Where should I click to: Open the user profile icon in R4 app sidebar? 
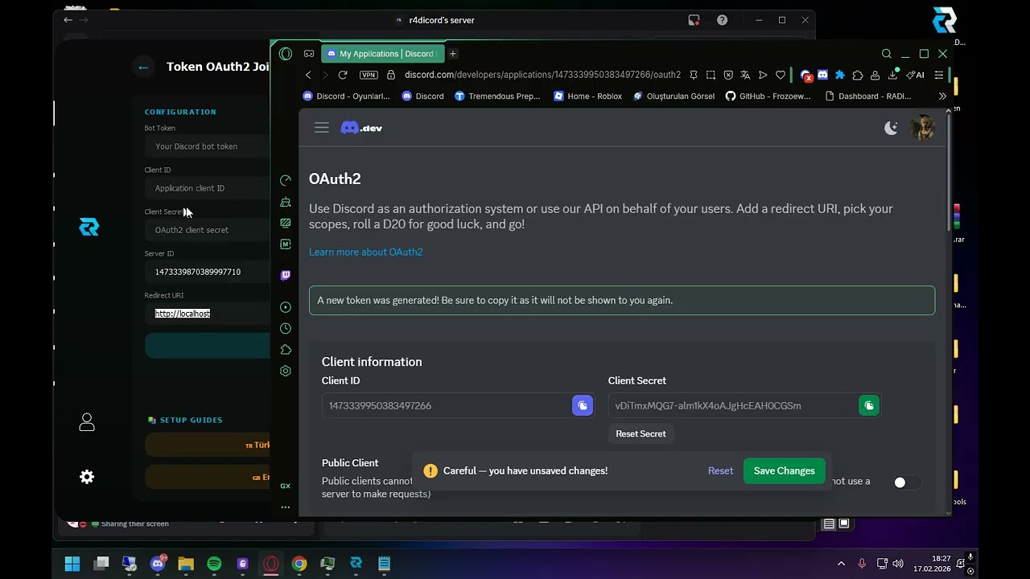click(x=87, y=421)
